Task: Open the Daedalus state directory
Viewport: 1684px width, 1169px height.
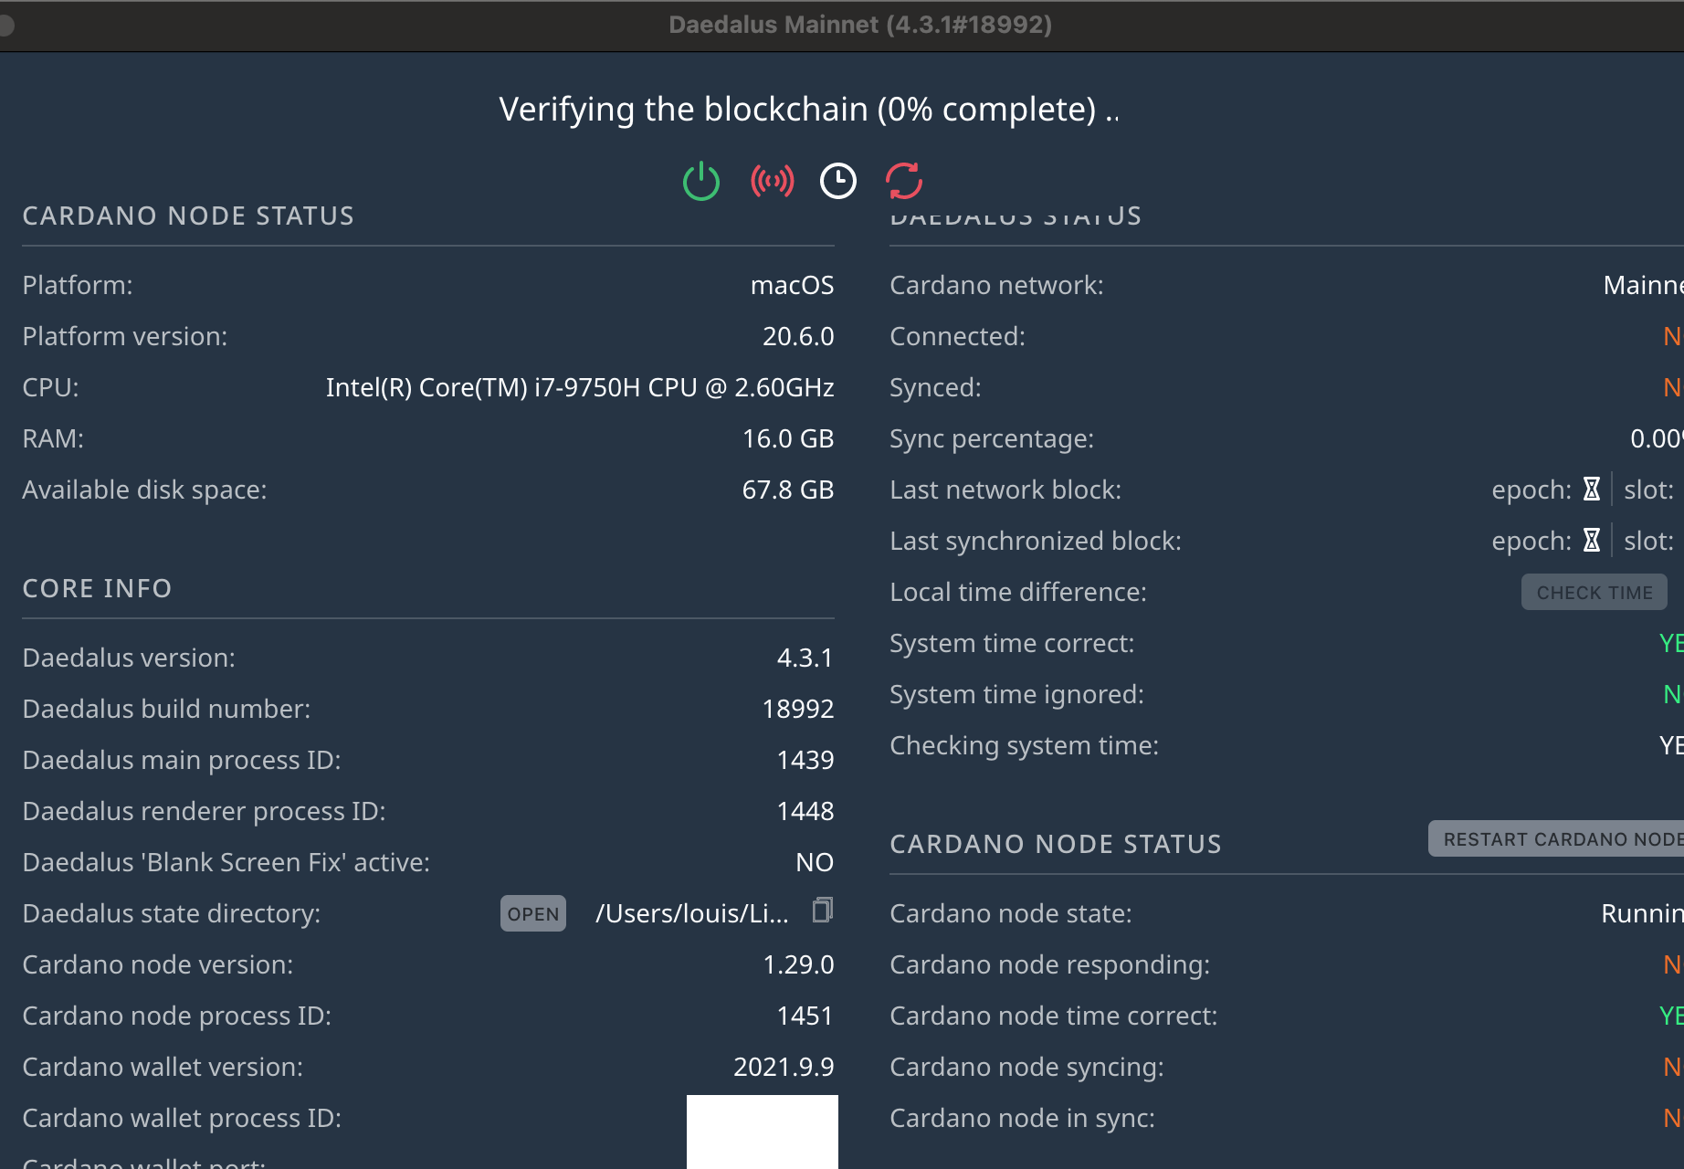Action: (x=533, y=913)
